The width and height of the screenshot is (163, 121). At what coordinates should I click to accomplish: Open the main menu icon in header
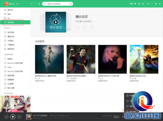coord(143,4)
